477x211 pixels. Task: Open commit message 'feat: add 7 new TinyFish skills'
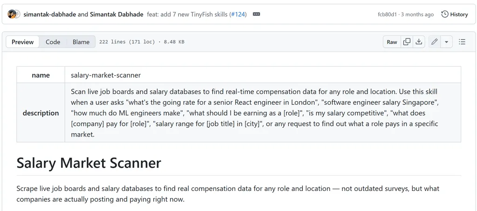point(188,14)
